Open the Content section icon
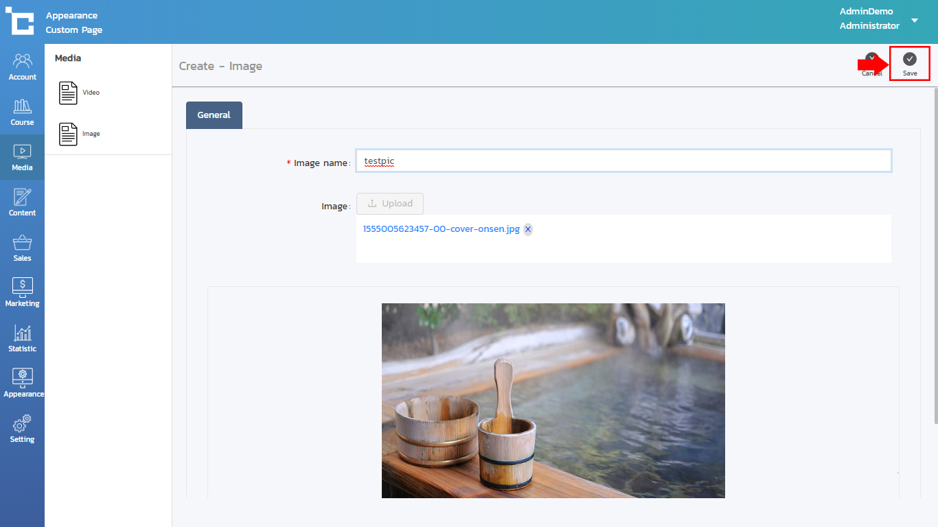This screenshot has height=527, width=938. [22, 202]
